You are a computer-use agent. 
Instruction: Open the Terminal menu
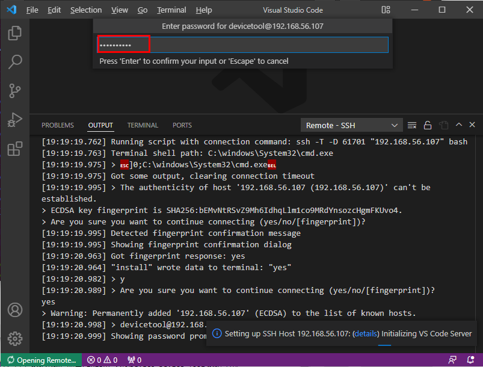tap(171, 10)
